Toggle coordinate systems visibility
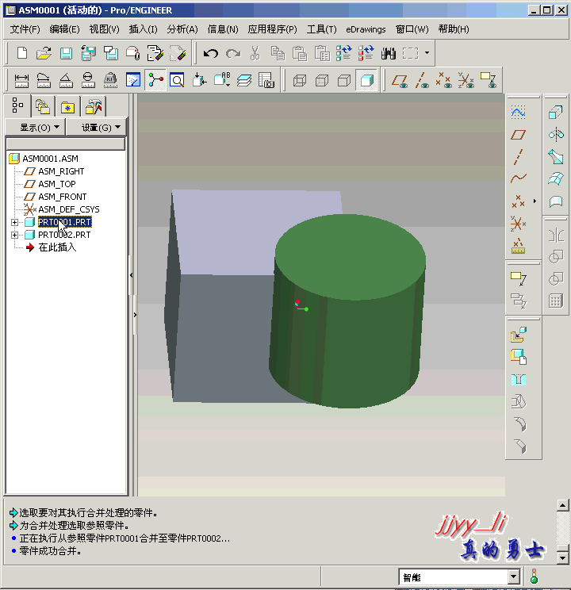This screenshot has width=571, height=590. pos(466,80)
